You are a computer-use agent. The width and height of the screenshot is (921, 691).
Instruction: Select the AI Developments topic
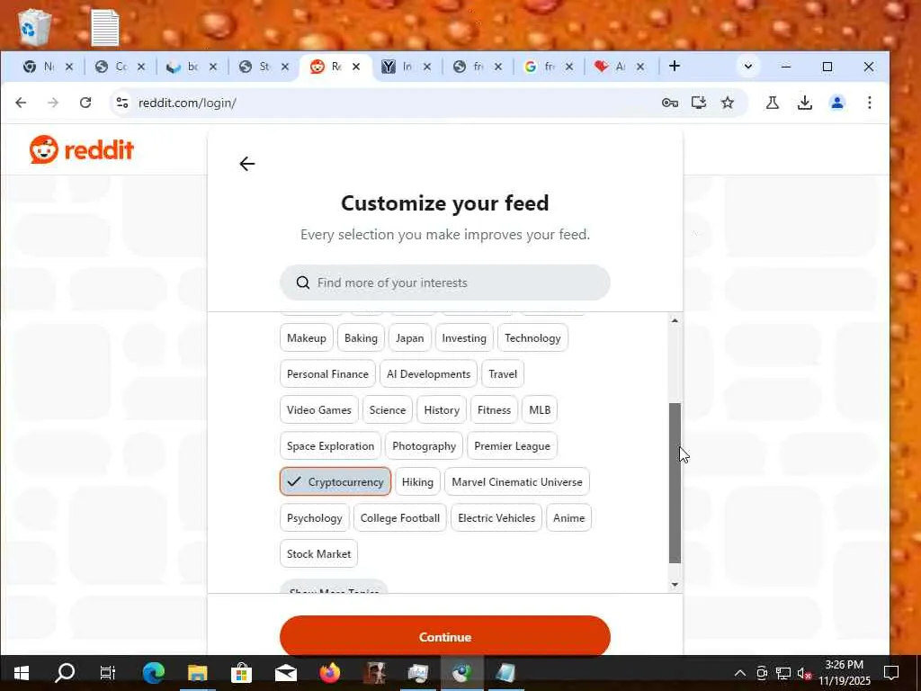429,373
